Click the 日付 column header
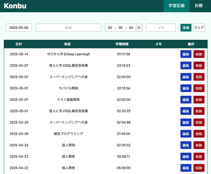Screen dimensions: 211x174 tap(19, 44)
